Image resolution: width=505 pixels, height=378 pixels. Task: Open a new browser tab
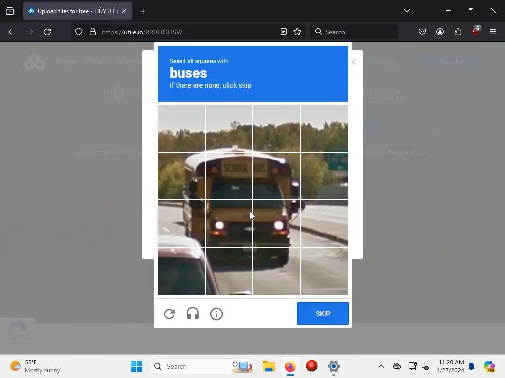[143, 11]
